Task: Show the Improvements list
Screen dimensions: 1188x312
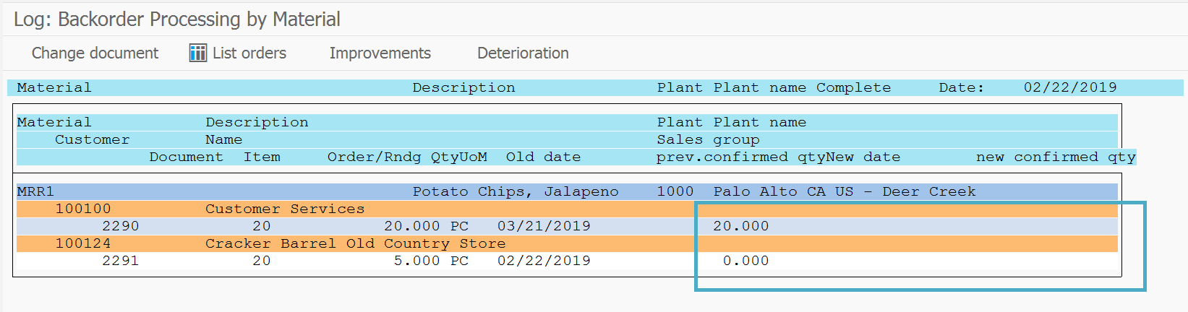Action: pyautogui.click(x=380, y=53)
